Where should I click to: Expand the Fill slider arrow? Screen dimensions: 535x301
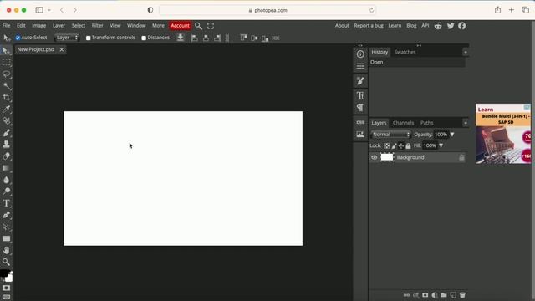pyautogui.click(x=441, y=145)
